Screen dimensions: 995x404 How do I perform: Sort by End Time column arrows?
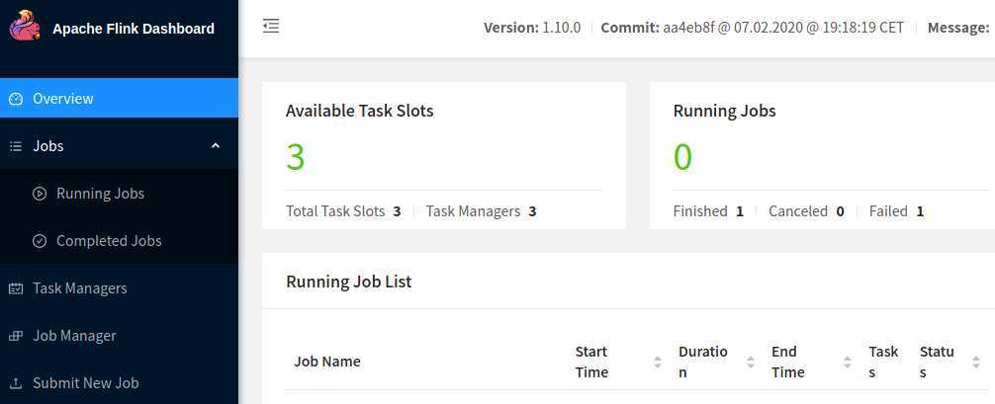tap(848, 363)
